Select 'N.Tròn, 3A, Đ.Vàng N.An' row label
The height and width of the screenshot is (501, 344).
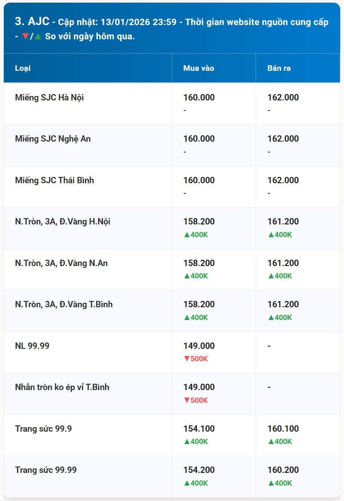(x=61, y=263)
